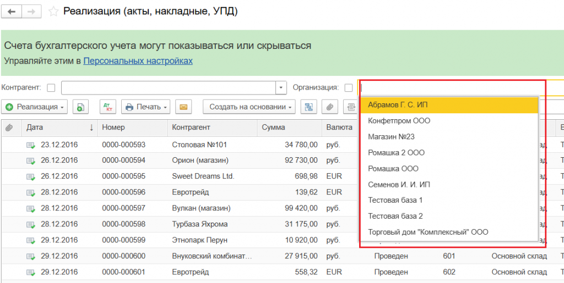This screenshot has height=283, width=564.
Task: Click the amount 34 780,00
Action: (x=301, y=145)
